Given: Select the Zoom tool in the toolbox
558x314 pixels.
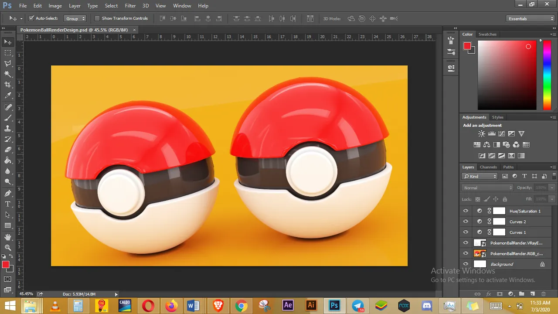Looking at the screenshot, I should [x=8, y=247].
